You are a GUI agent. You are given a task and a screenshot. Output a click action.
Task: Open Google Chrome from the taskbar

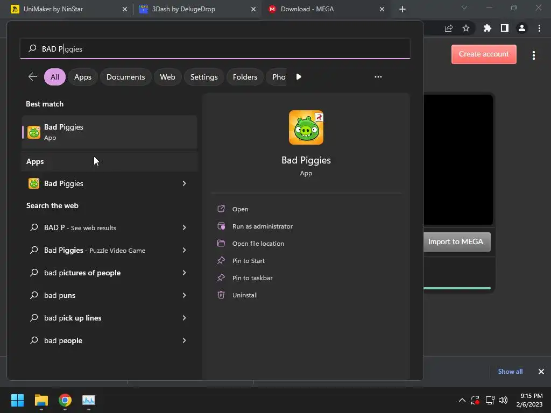[65, 400]
